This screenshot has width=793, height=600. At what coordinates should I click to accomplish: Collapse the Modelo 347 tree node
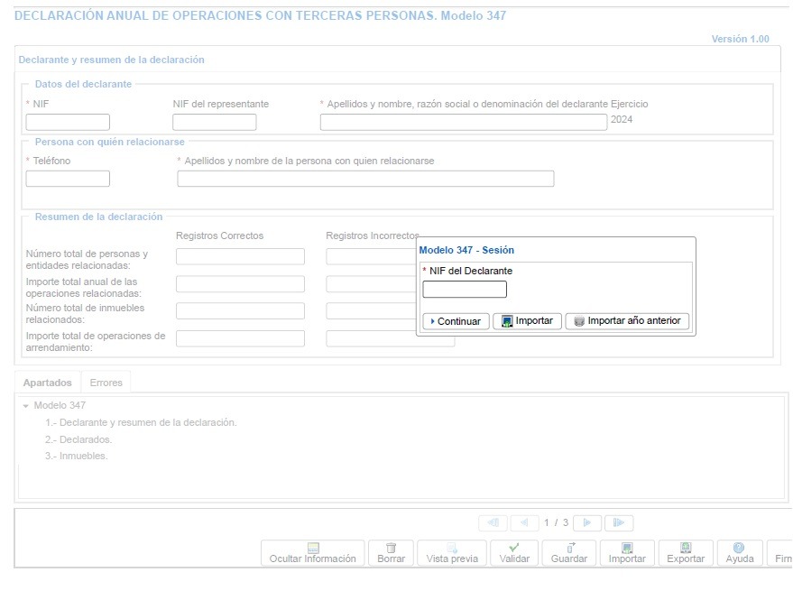click(x=26, y=406)
